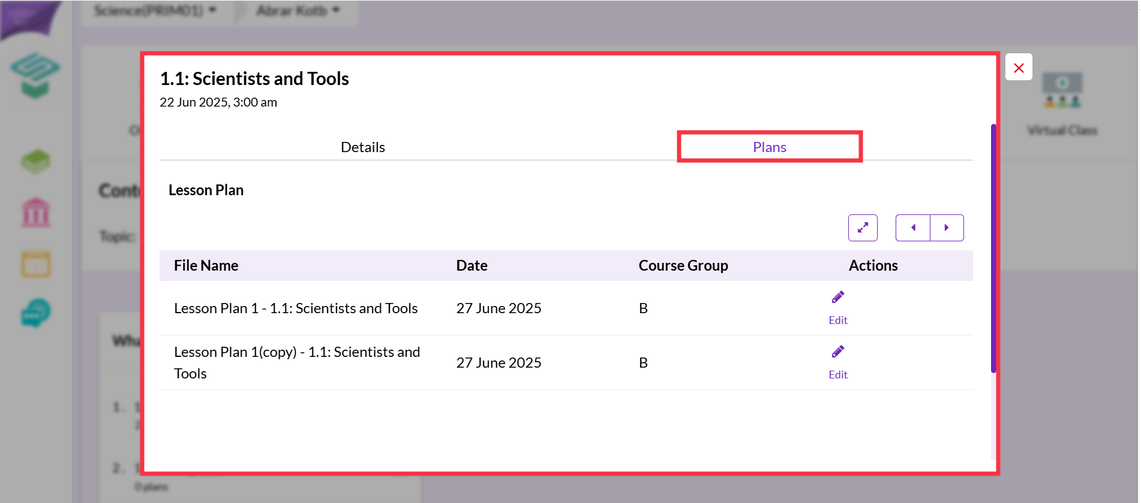Open the Plans tab
1141x503 pixels.
click(x=770, y=147)
